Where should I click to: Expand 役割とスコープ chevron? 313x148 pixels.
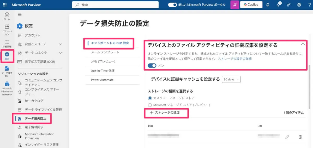[61, 44]
